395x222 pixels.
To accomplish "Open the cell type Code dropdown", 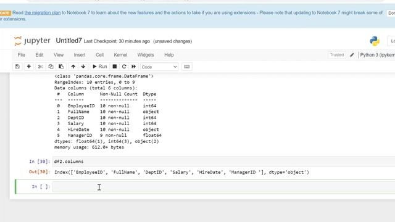I will pos(159,67).
